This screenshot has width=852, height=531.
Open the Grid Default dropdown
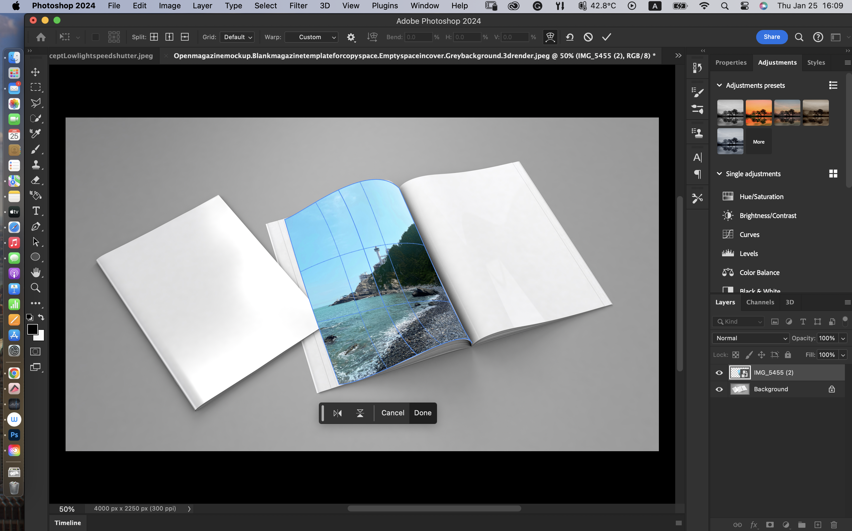pos(237,37)
